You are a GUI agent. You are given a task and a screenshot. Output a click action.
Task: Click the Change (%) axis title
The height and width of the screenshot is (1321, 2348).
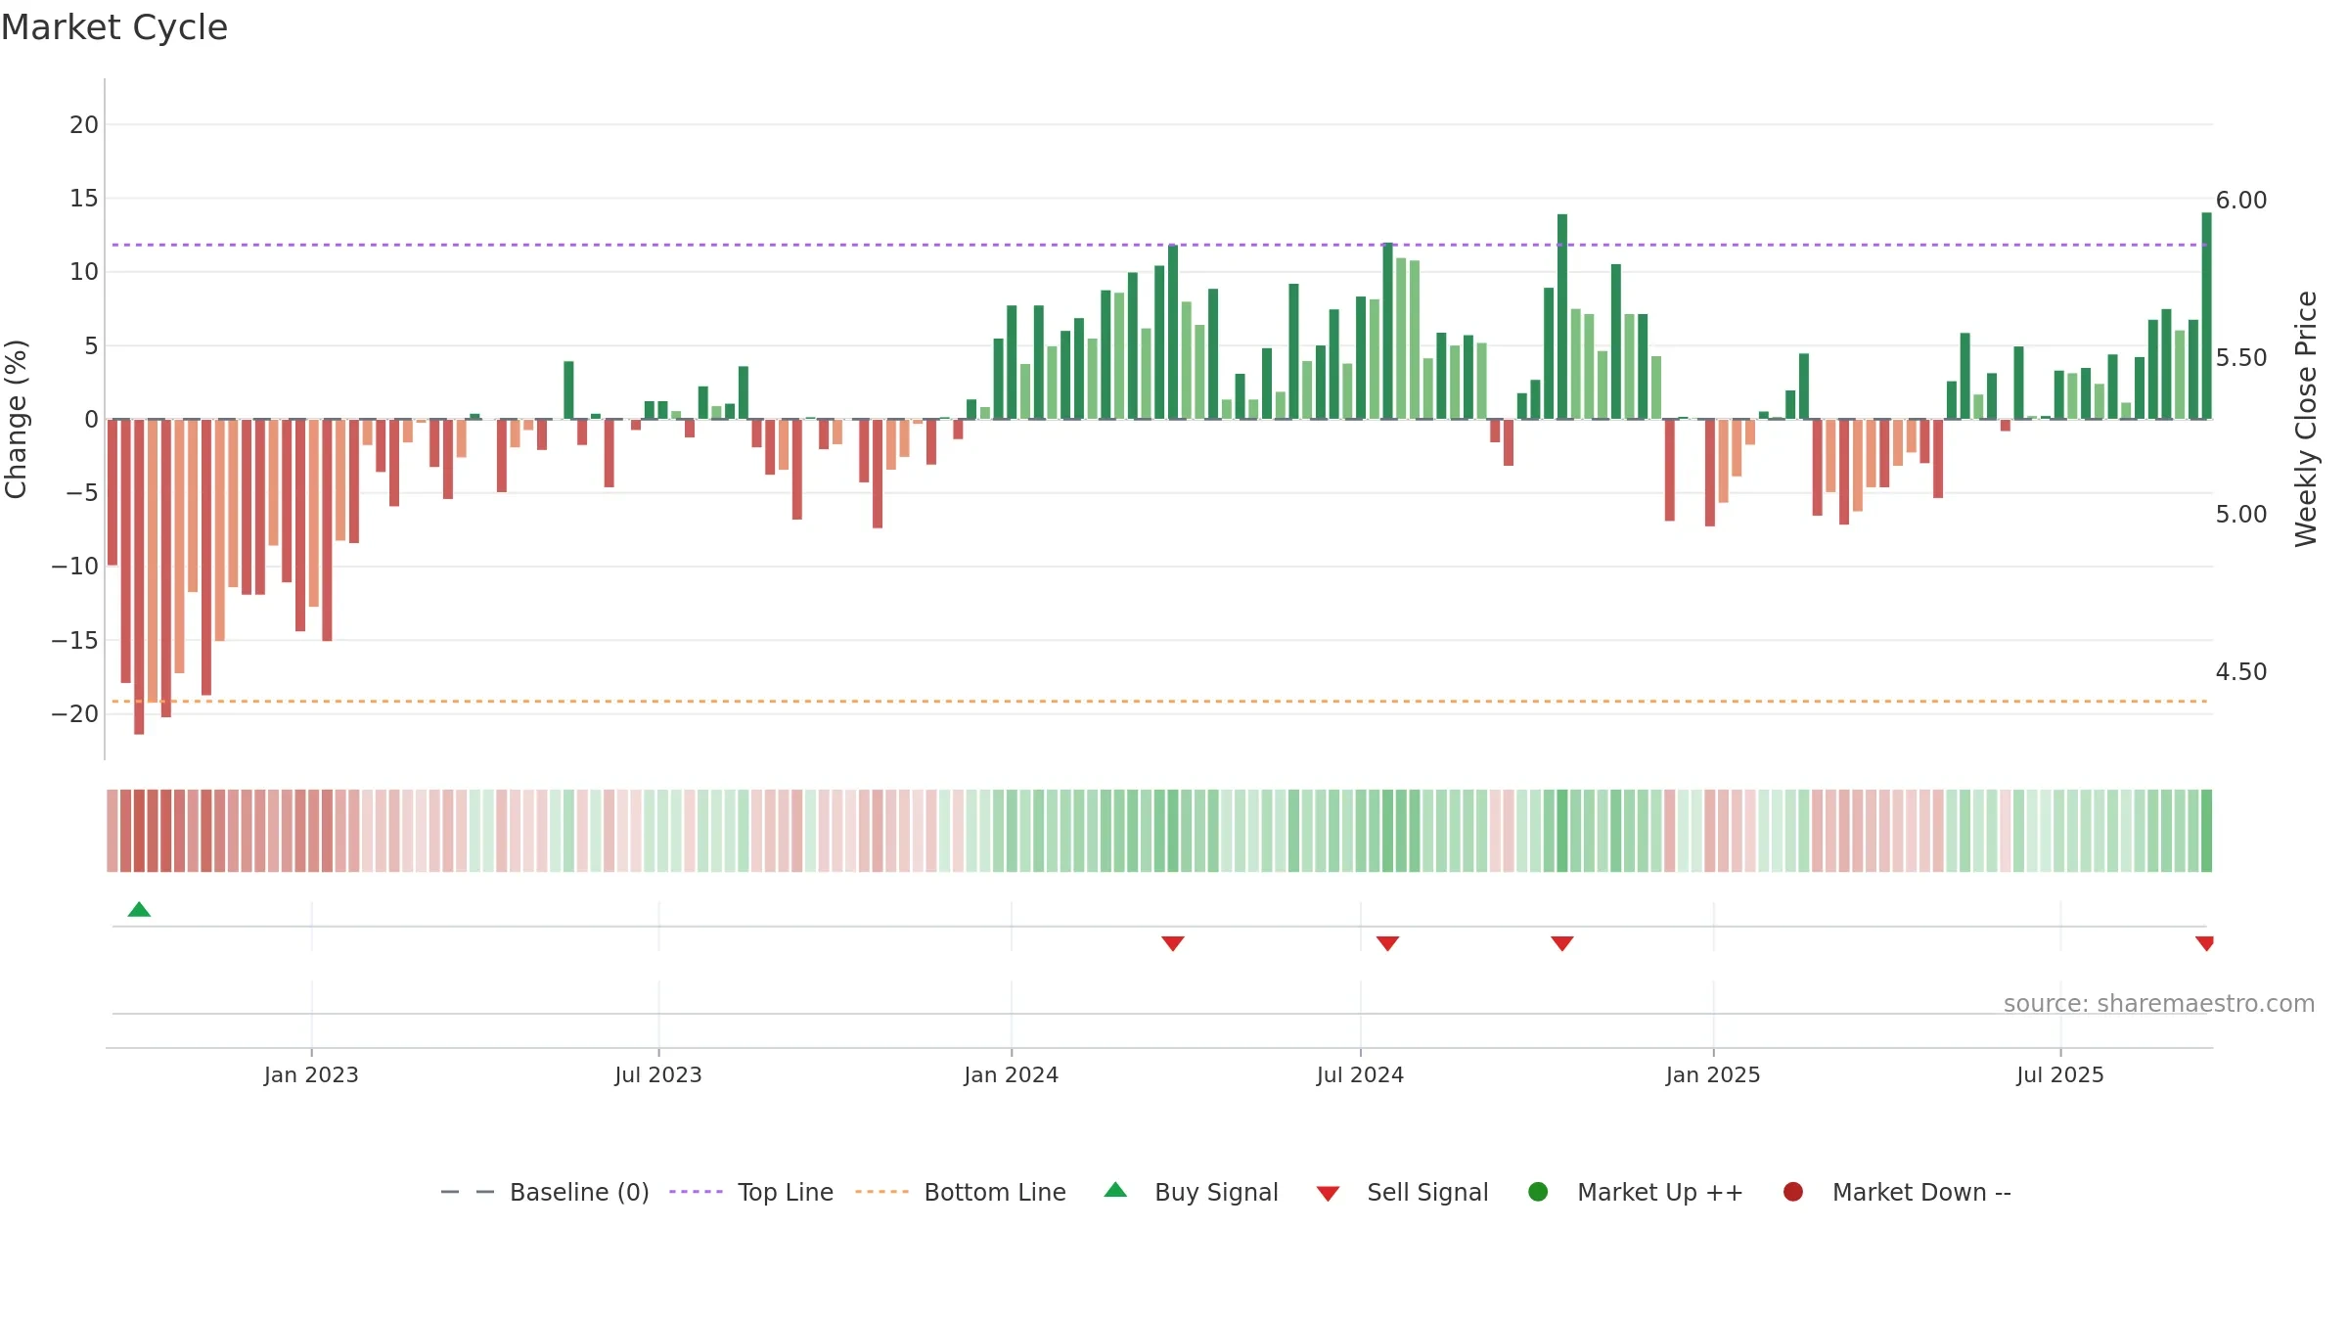pyautogui.click(x=16, y=419)
